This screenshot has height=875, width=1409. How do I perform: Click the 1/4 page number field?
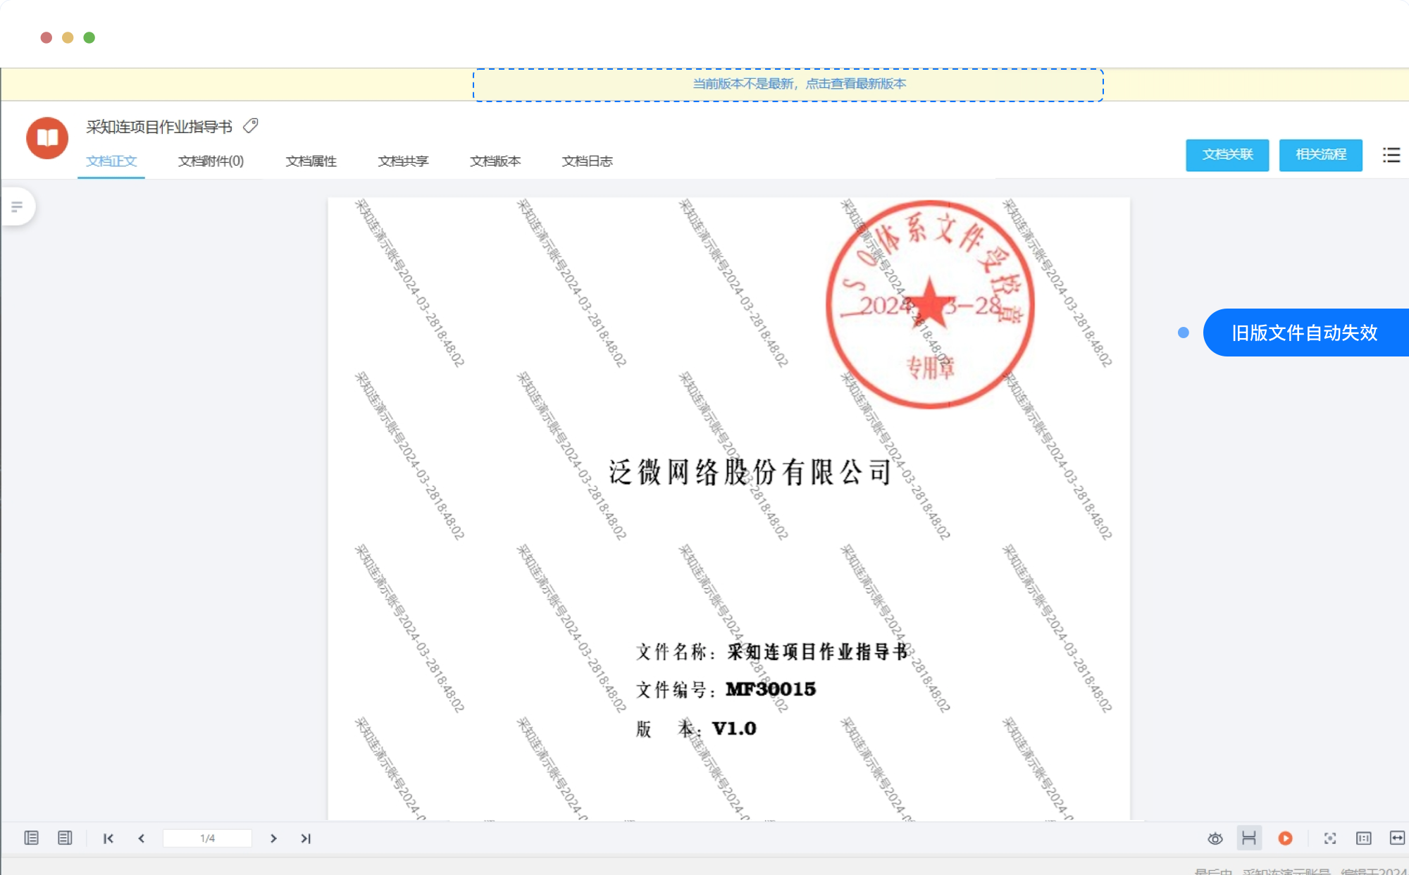click(207, 838)
